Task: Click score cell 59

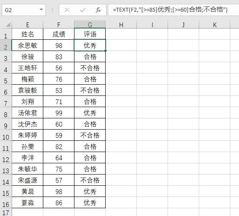Action: pos(59,135)
